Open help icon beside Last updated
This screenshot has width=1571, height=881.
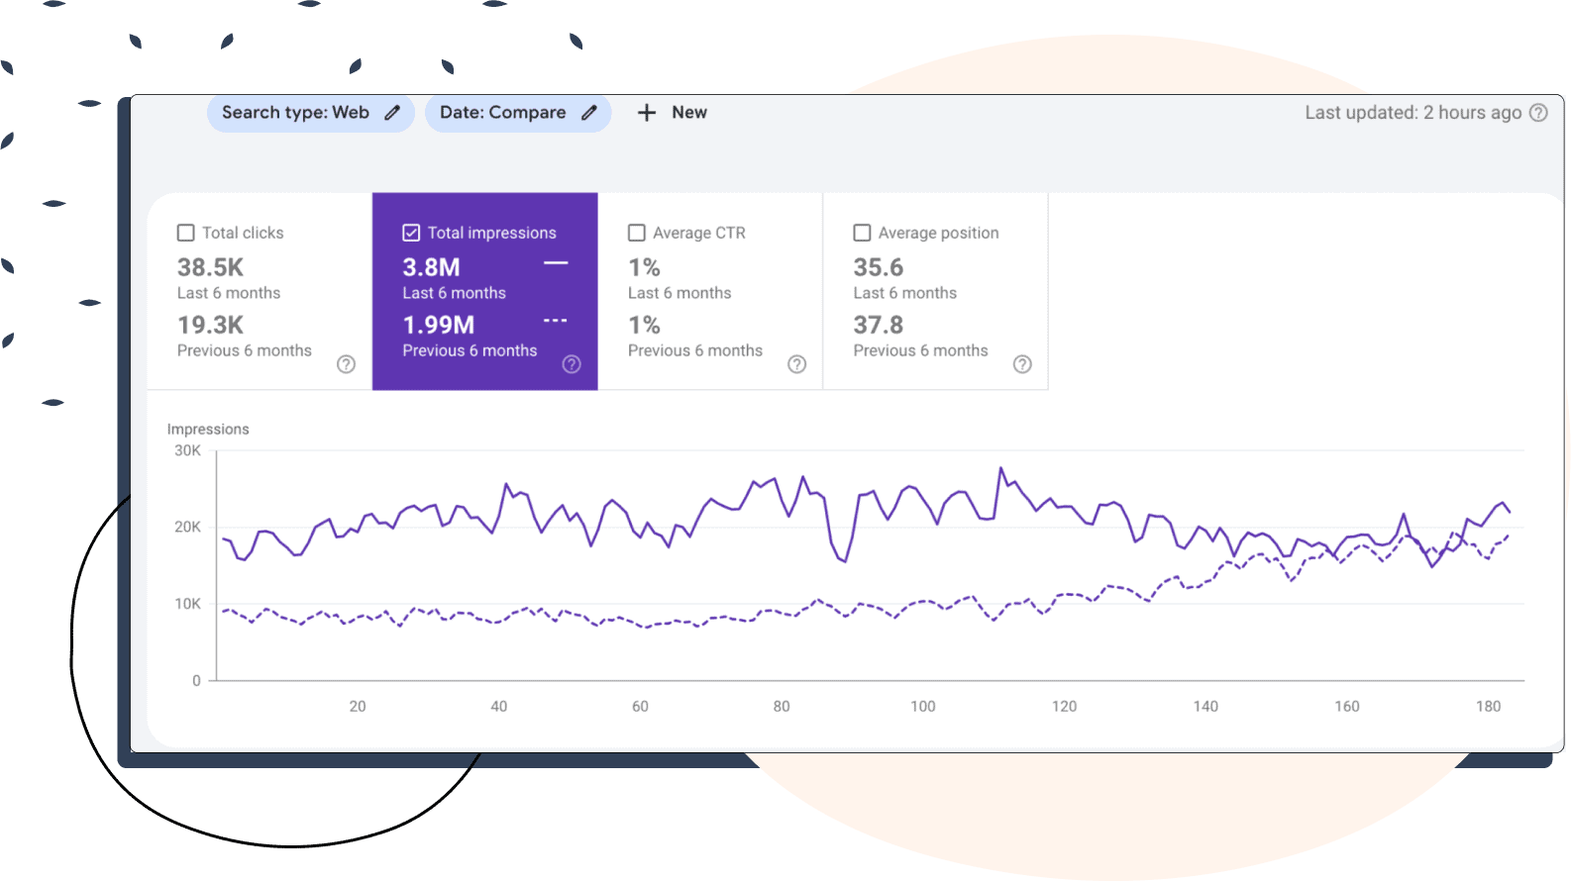pyautogui.click(x=1538, y=113)
